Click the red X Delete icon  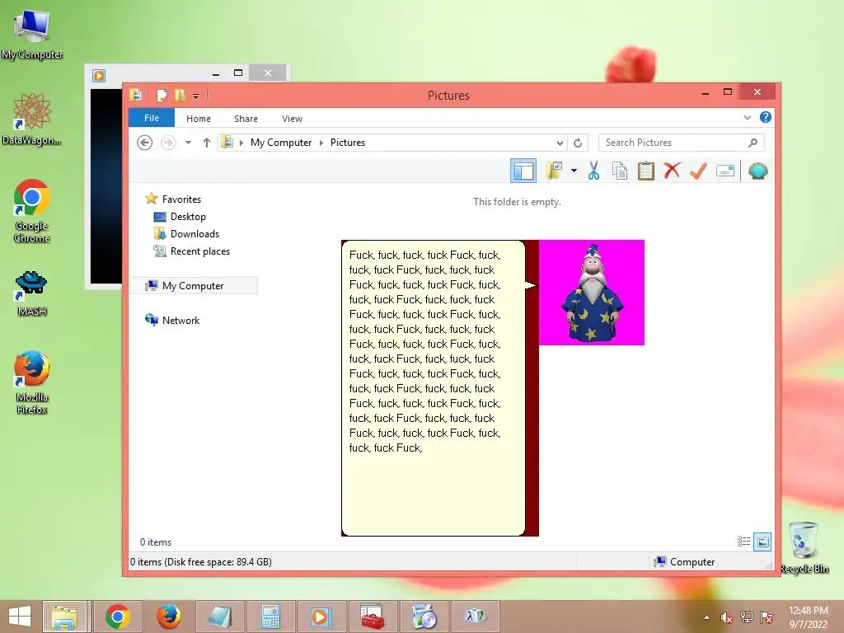(672, 171)
